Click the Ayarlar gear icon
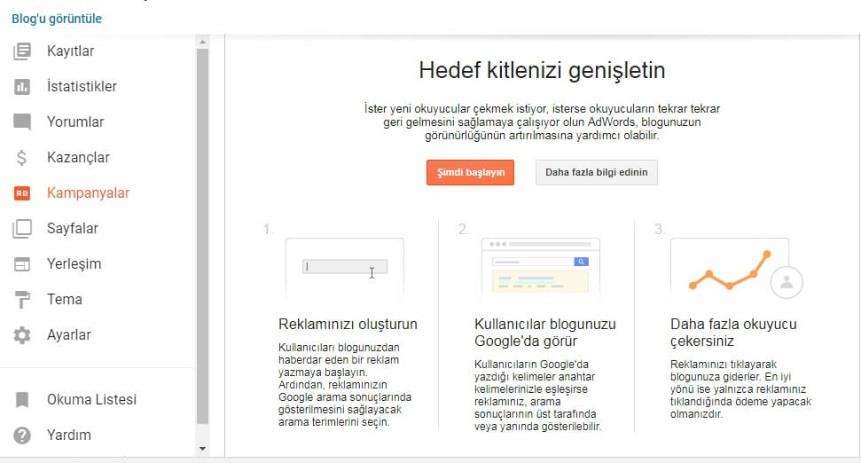Screen dimensions: 861x463 click(x=22, y=335)
